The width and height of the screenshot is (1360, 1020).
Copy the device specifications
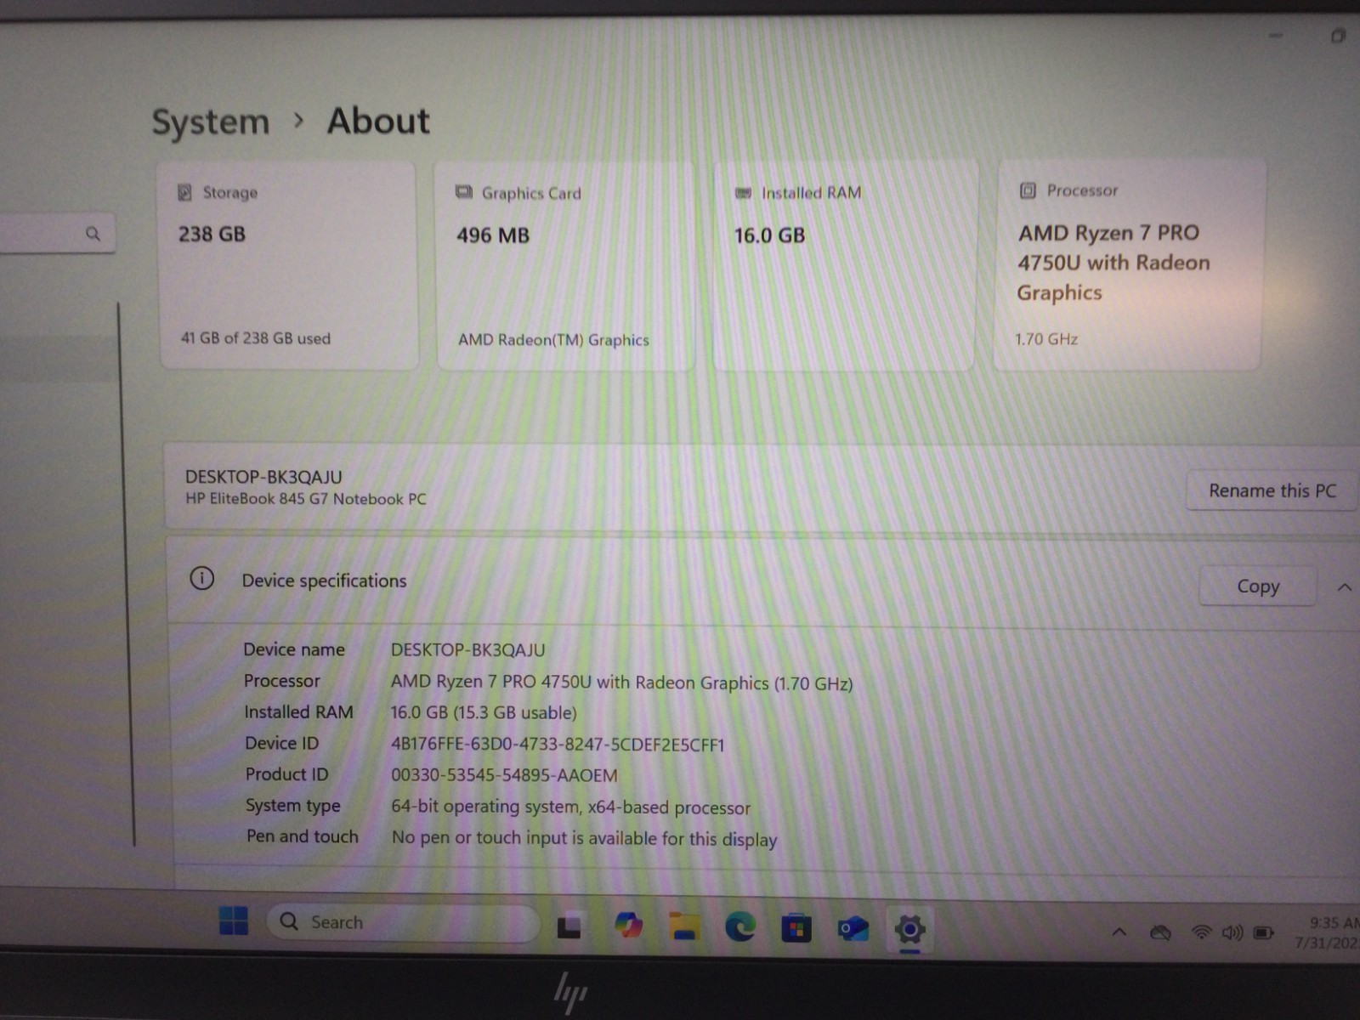point(1258,586)
